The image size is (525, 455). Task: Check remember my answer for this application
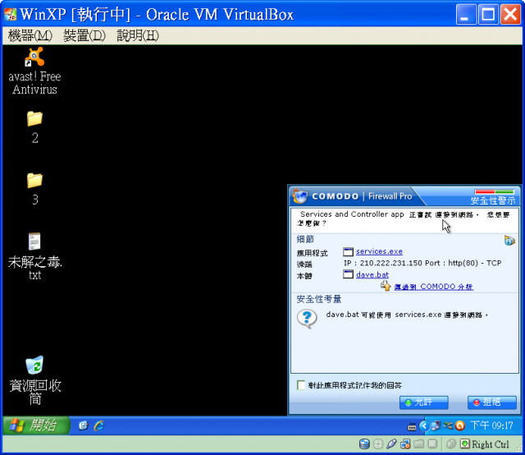click(x=301, y=385)
